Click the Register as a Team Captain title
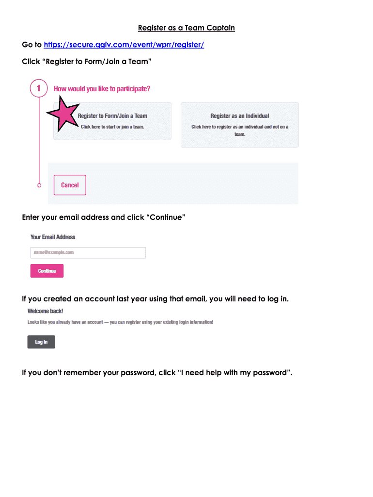The height and width of the screenshot is (497, 373). 186,28
